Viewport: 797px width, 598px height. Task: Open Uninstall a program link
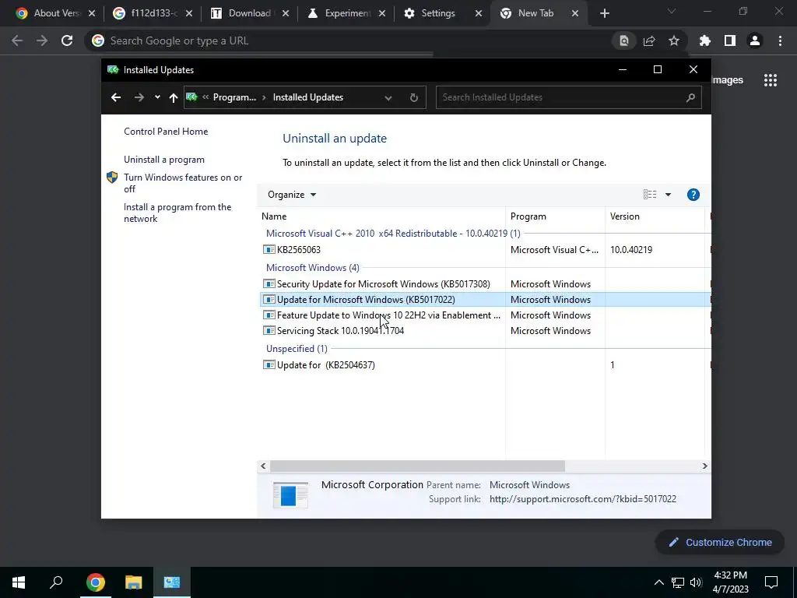click(164, 160)
